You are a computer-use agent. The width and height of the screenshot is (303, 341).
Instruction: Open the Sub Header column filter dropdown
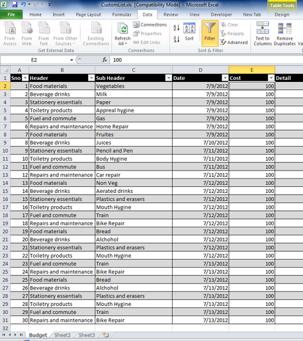click(x=169, y=78)
